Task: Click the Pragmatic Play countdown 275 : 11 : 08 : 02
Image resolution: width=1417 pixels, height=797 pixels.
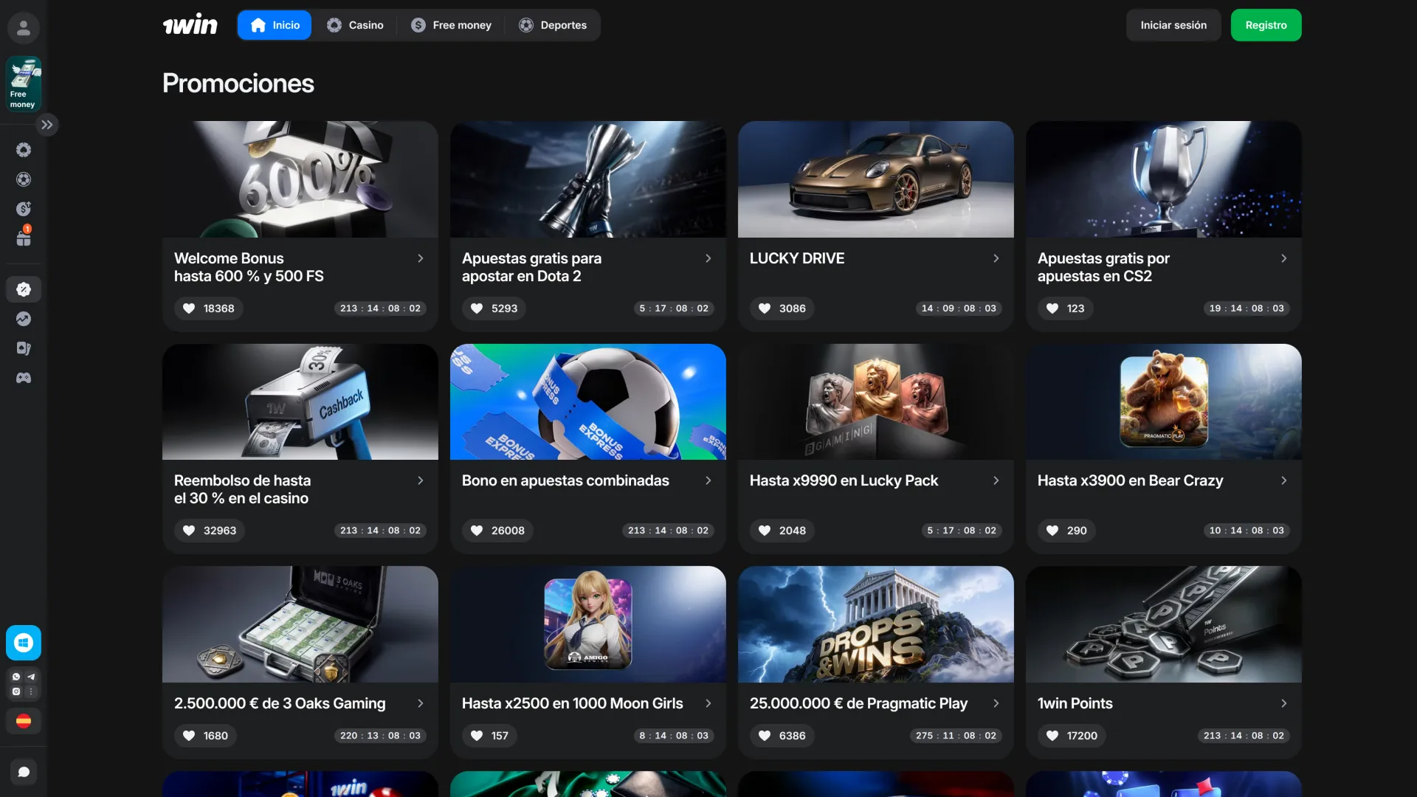Action: tap(956, 736)
